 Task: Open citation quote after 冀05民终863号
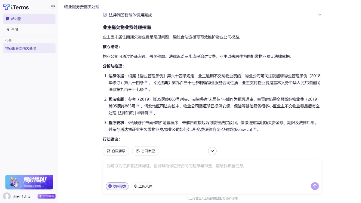click(138, 106)
